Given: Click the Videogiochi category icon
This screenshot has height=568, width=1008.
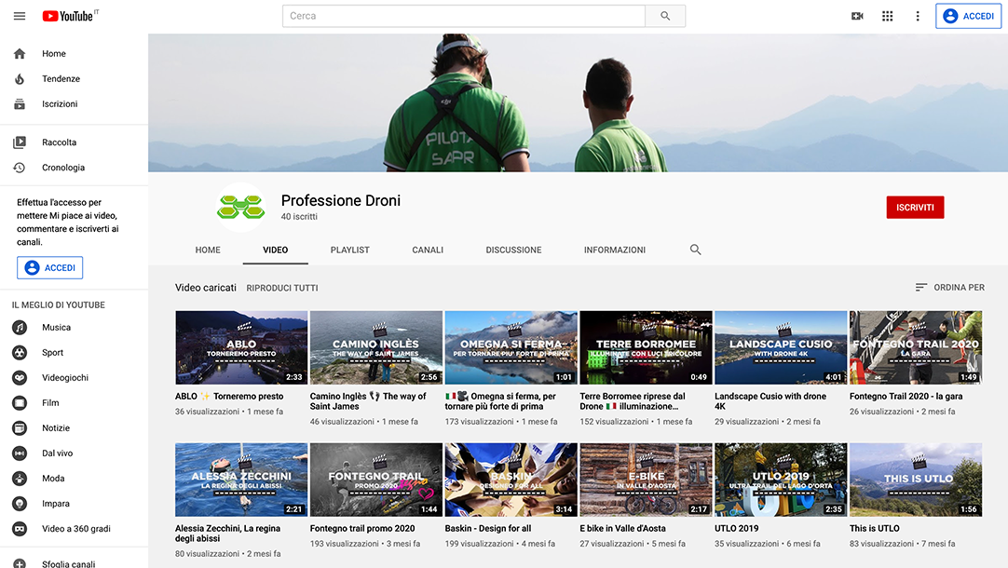Looking at the screenshot, I should point(20,377).
